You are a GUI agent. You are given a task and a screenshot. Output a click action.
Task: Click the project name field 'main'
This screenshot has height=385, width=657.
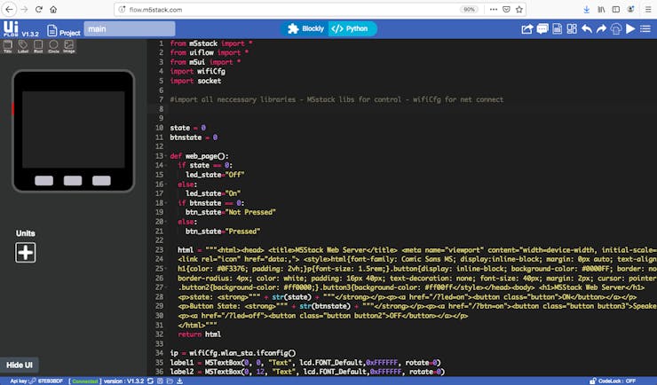click(x=130, y=29)
